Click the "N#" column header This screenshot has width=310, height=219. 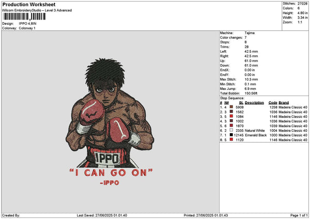click(226, 103)
